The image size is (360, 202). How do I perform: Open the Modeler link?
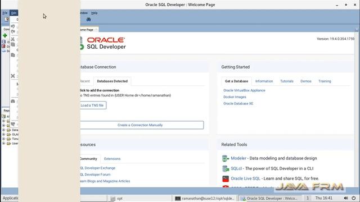tap(238, 158)
